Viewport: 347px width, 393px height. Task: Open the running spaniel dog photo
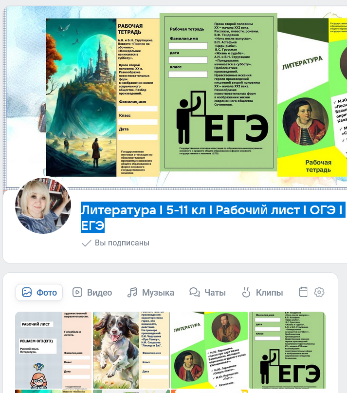pos(131,350)
